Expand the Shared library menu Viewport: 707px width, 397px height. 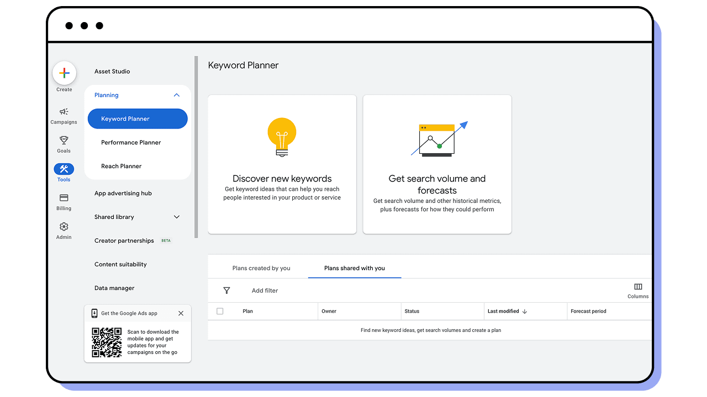click(176, 217)
